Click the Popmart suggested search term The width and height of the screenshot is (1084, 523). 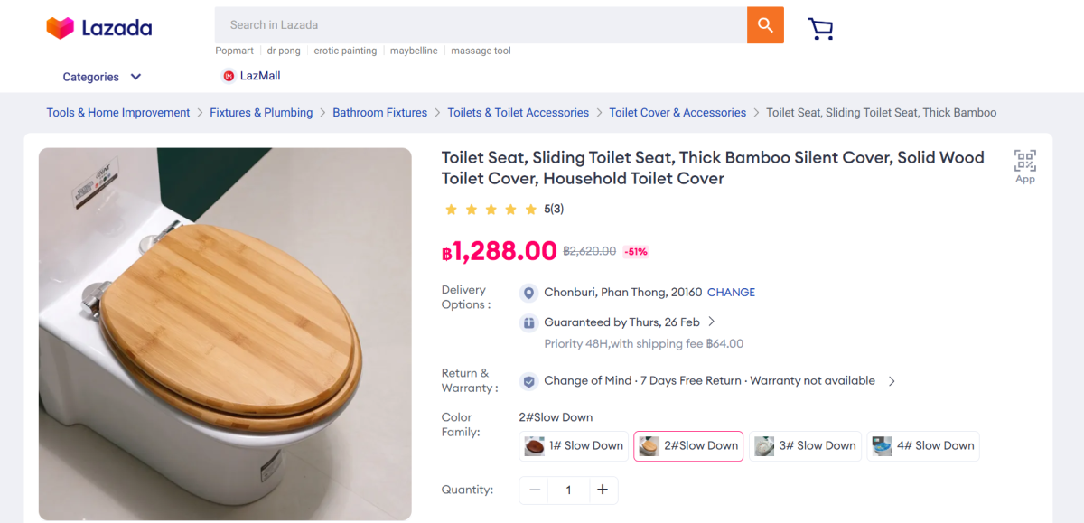pyautogui.click(x=235, y=51)
